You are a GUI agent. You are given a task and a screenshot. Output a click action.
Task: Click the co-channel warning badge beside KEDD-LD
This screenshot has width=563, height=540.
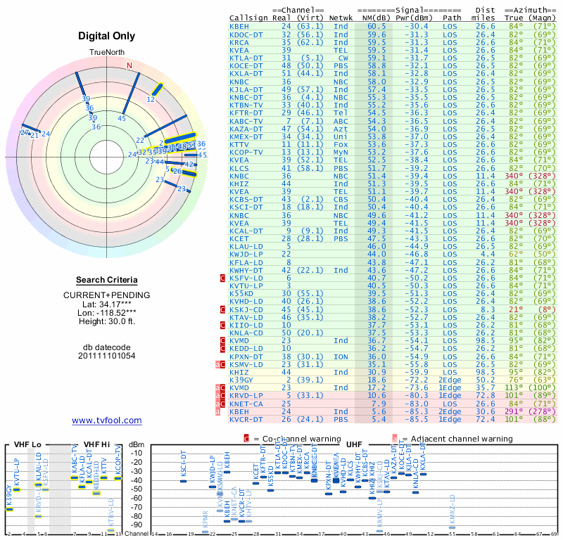click(222, 349)
